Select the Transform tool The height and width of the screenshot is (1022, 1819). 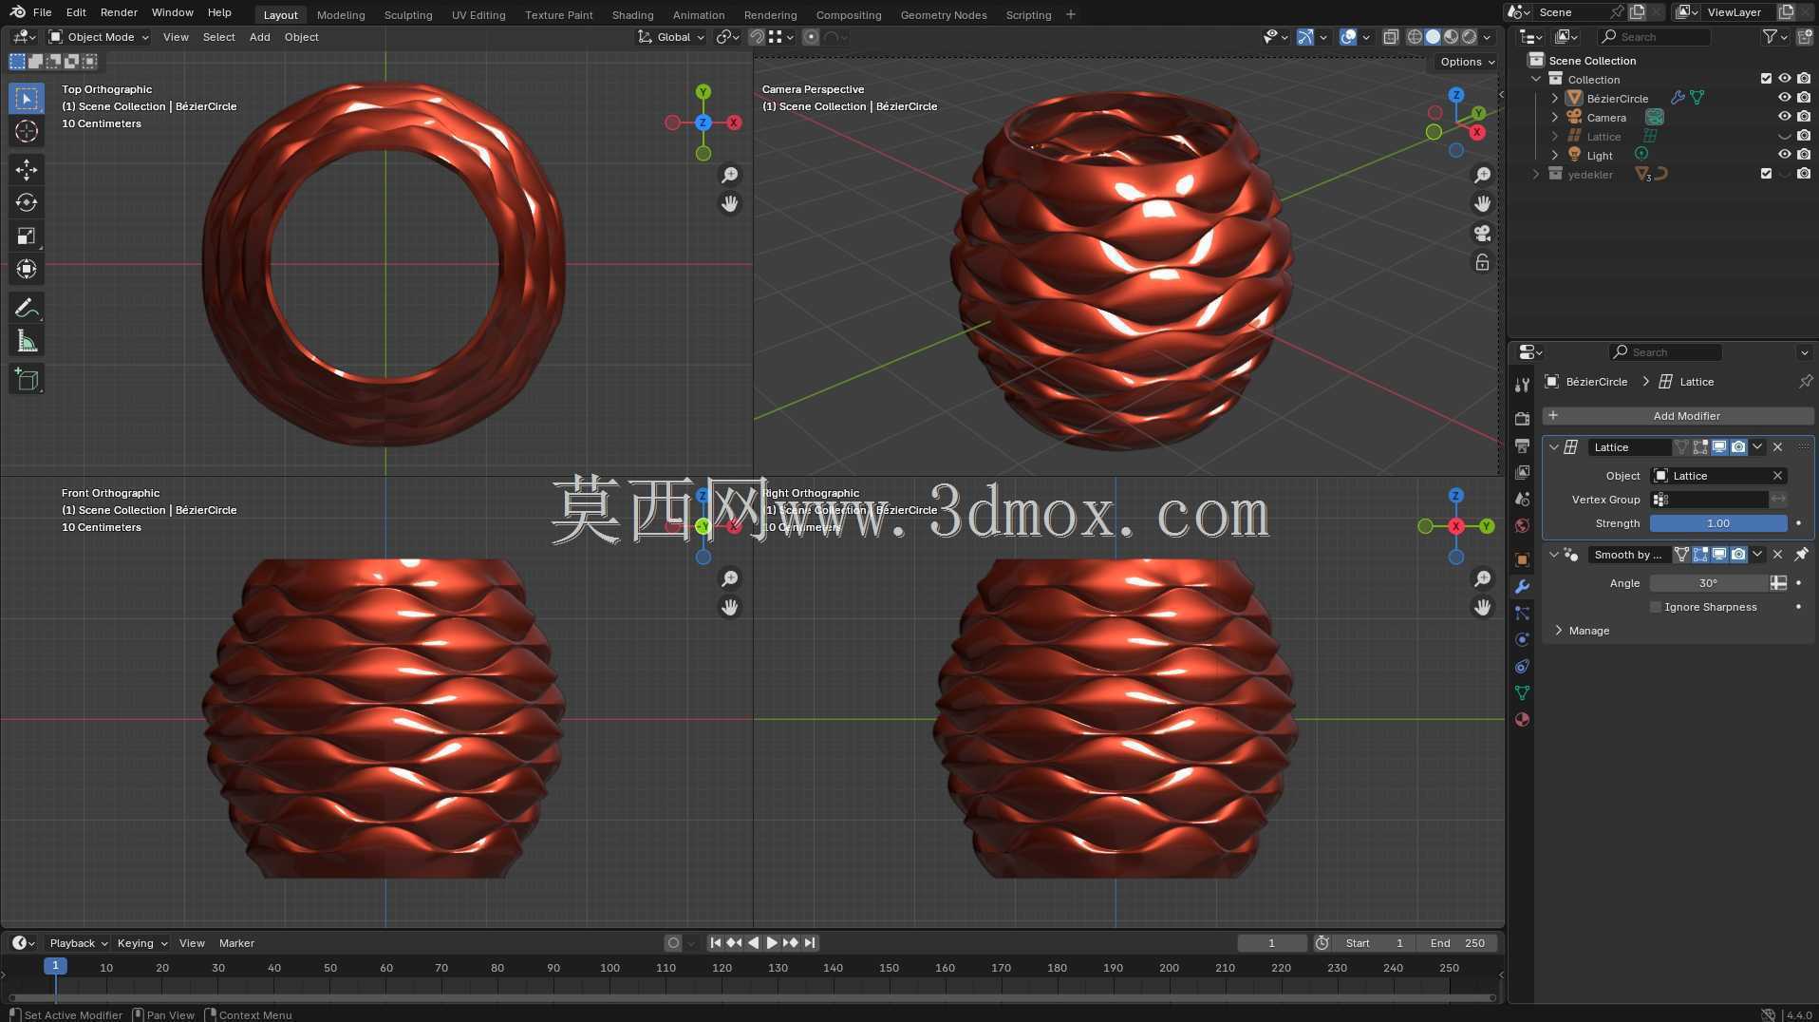(x=27, y=269)
